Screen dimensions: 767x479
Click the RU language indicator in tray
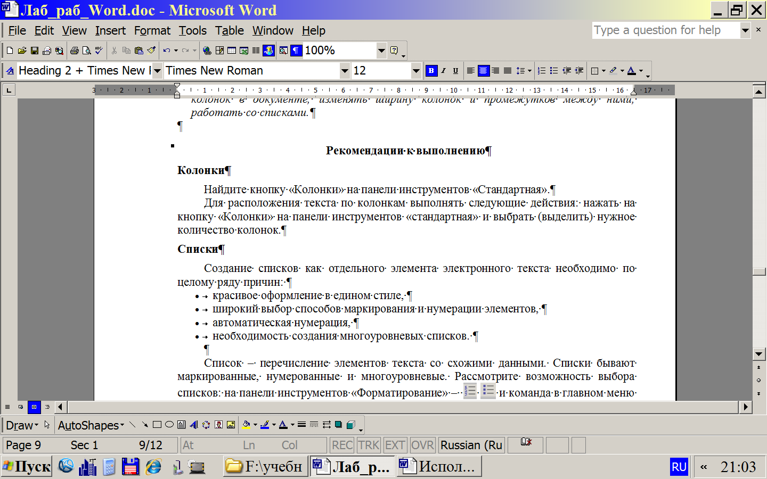(679, 467)
